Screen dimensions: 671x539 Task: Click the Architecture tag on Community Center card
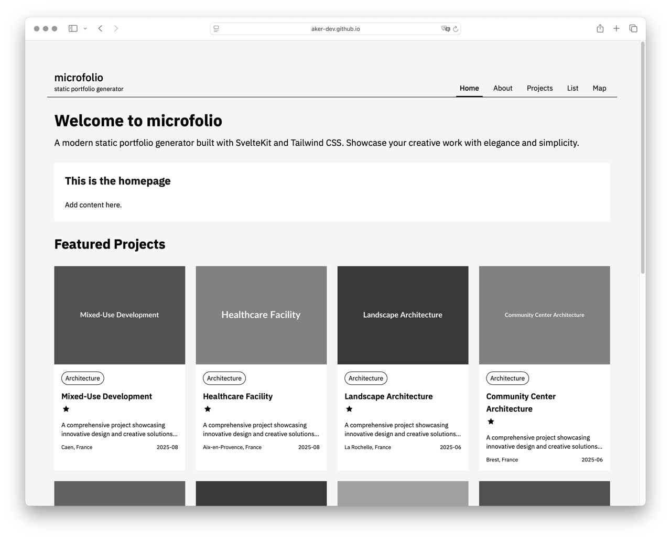coord(507,378)
